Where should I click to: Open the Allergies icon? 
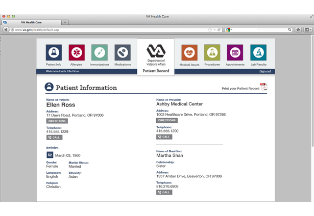tap(77, 52)
